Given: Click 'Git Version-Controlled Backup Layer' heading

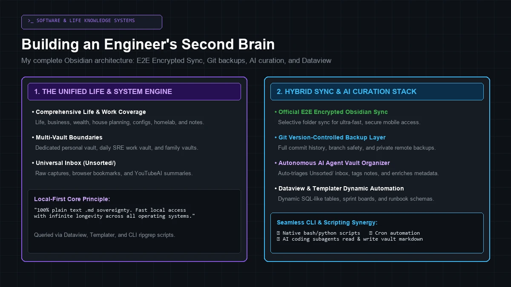Looking at the screenshot, I should click(x=330, y=137).
